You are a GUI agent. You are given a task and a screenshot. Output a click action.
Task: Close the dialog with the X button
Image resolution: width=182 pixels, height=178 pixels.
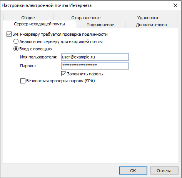(175, 5)
